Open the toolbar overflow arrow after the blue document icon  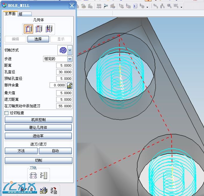[x=147, y=7]
